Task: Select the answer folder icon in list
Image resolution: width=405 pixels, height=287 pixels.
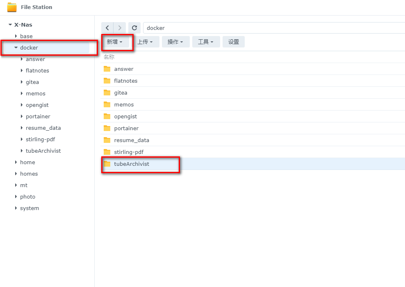Action: pyautogui.click(x=107, y=69)
